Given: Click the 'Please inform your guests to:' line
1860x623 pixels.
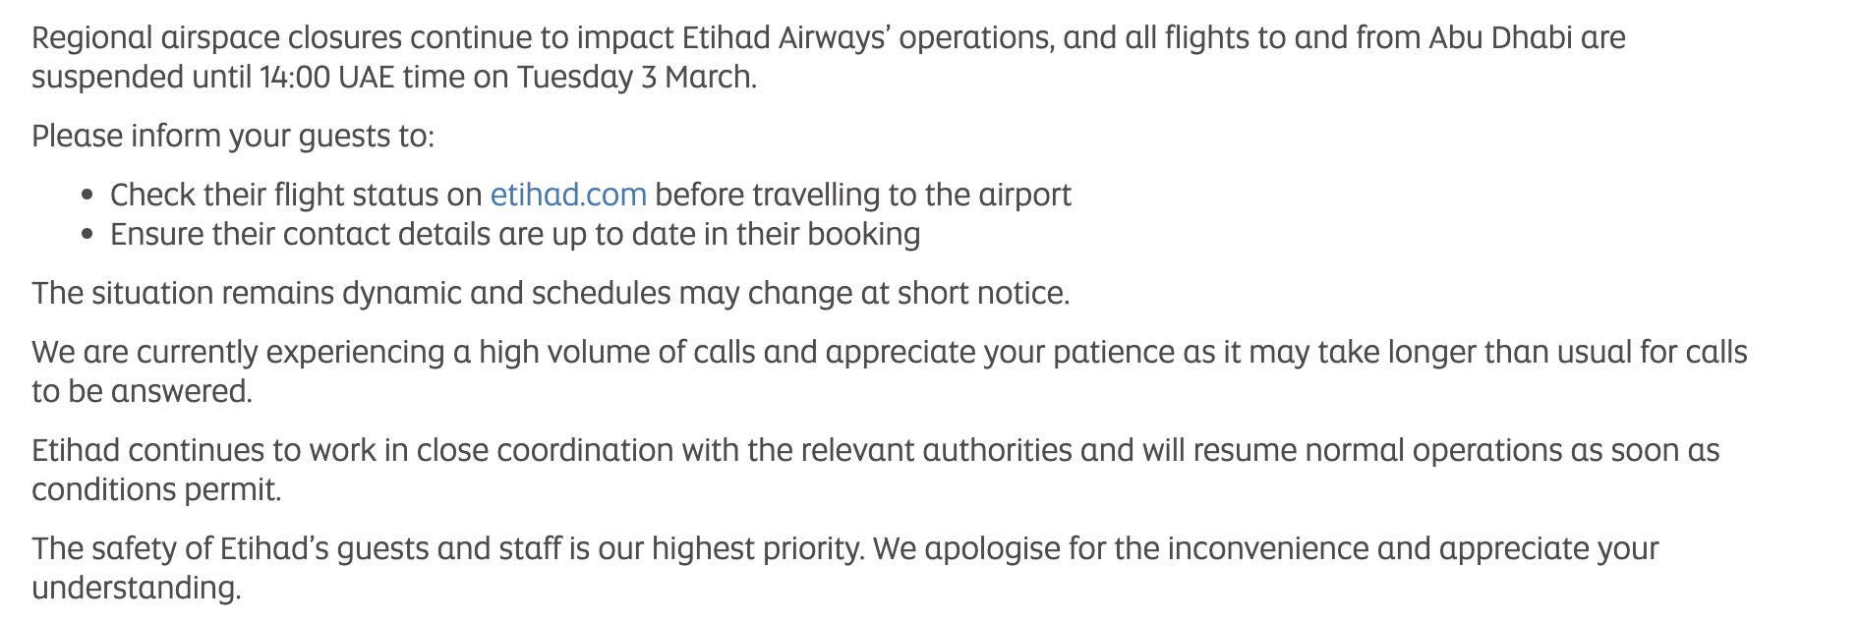Looking at the screenshot, I should point(232,136).
